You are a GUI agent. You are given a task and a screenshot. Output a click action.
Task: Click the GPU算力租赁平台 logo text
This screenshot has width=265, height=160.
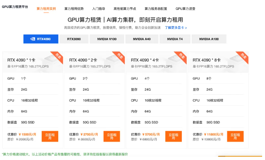click(x=15, y=7)
